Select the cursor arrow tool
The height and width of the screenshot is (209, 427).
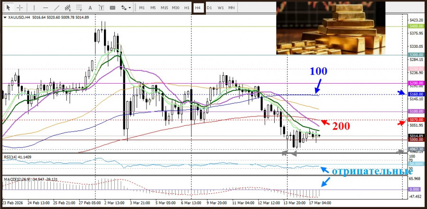pyautogui.click(x=9, y=8)
